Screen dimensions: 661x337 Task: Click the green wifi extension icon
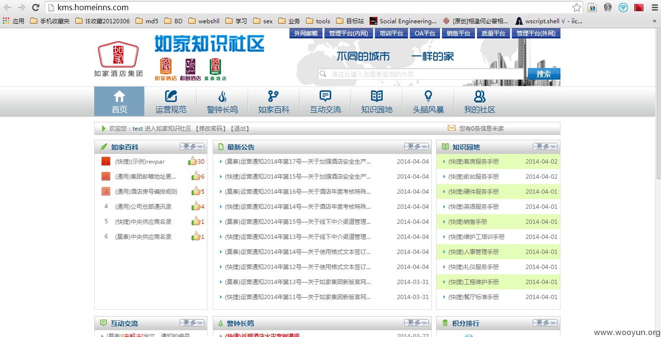623,7
